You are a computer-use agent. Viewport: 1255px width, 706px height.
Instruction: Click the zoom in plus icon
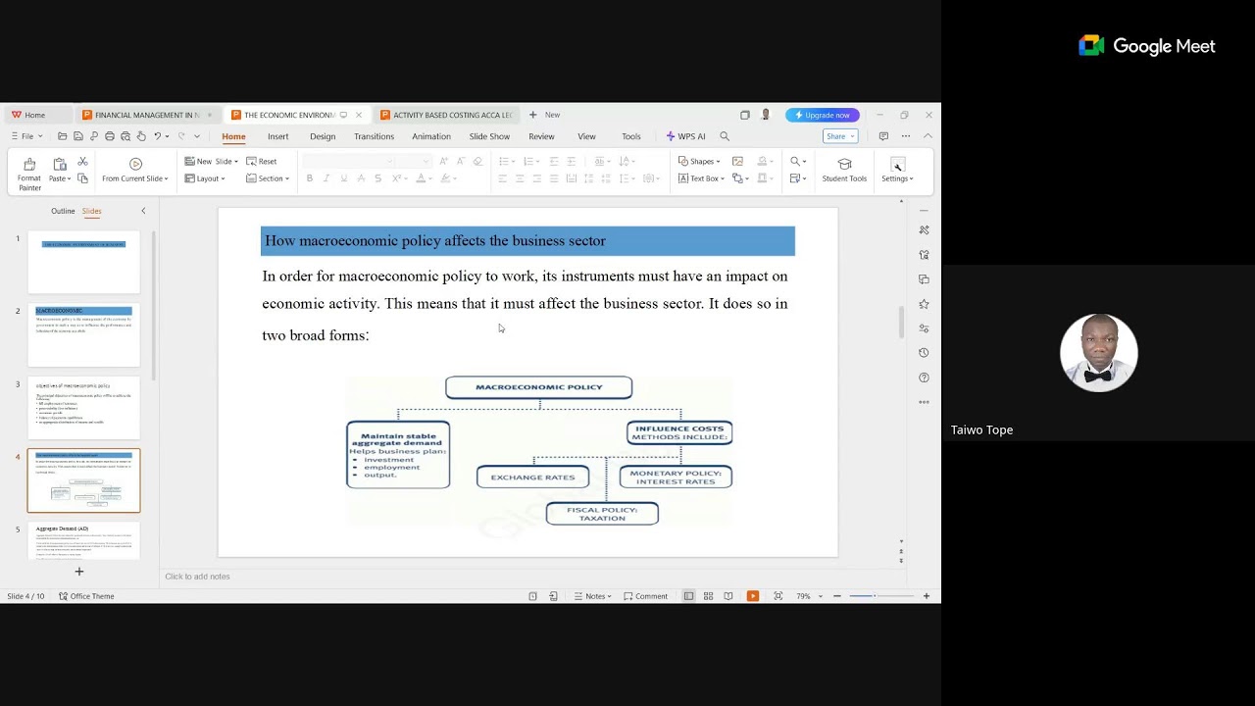(x=927, y=596)
